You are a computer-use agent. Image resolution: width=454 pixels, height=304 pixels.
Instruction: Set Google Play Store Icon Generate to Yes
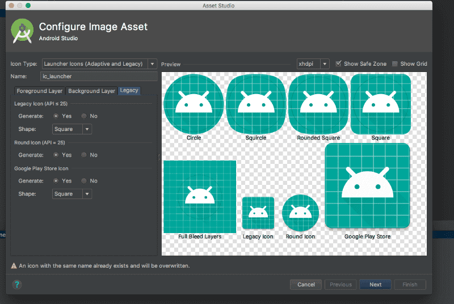(56, 181)
